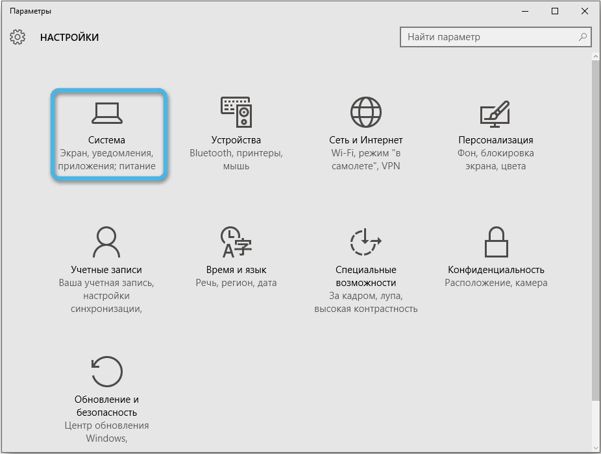601x454 pixels.
Task: Click 'Bluetooth, принтеры, мышь' description
Action: point(236,160)
